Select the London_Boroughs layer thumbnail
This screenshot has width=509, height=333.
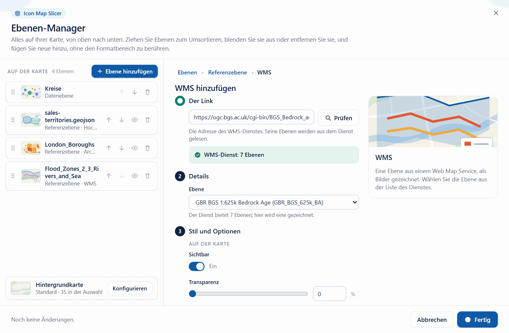point(31,148)
